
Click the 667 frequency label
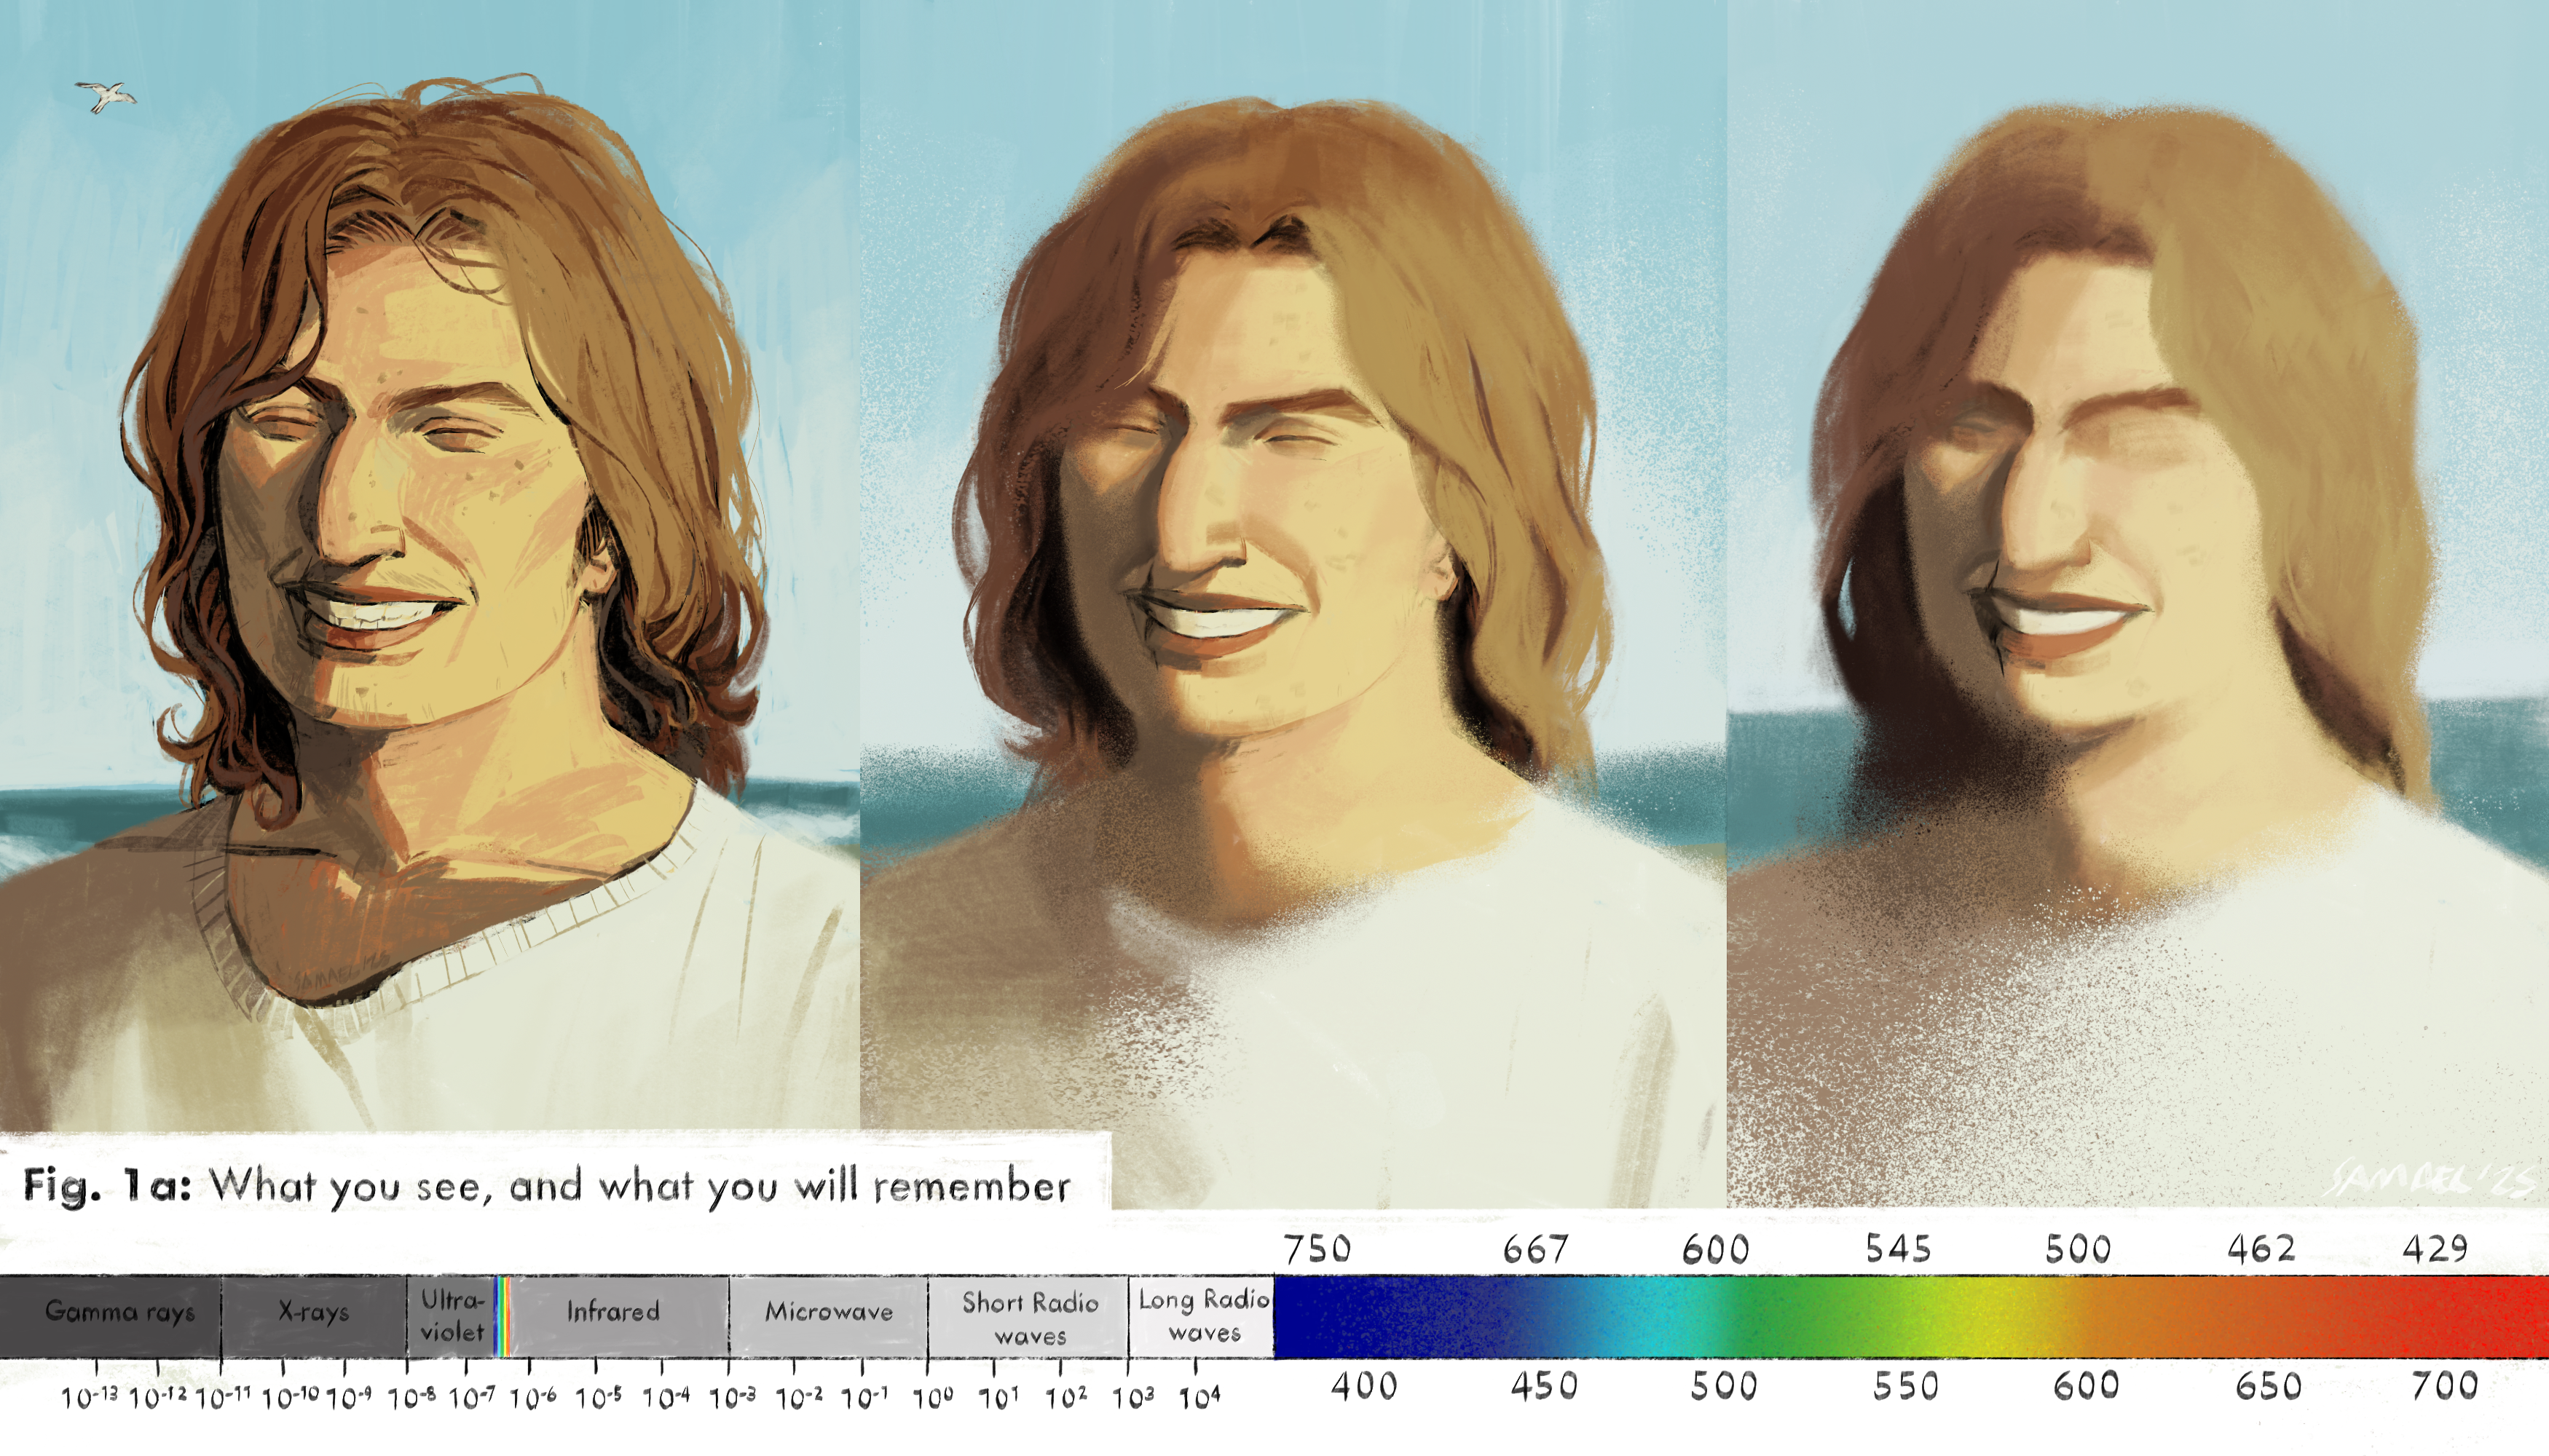tap(1536, 1249)
